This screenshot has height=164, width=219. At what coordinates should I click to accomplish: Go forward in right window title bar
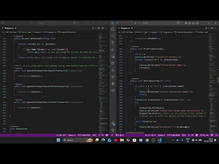click(x=139, y=23)
